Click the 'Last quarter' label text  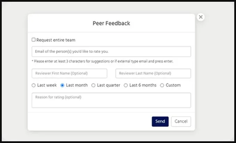108,85
